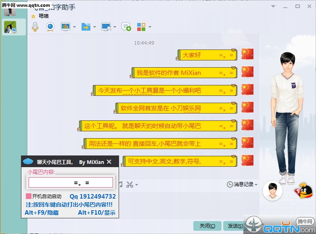316x234 pixels.
Task: Open dropdown arrow next to scissors
Action: [x=137, y=185]
